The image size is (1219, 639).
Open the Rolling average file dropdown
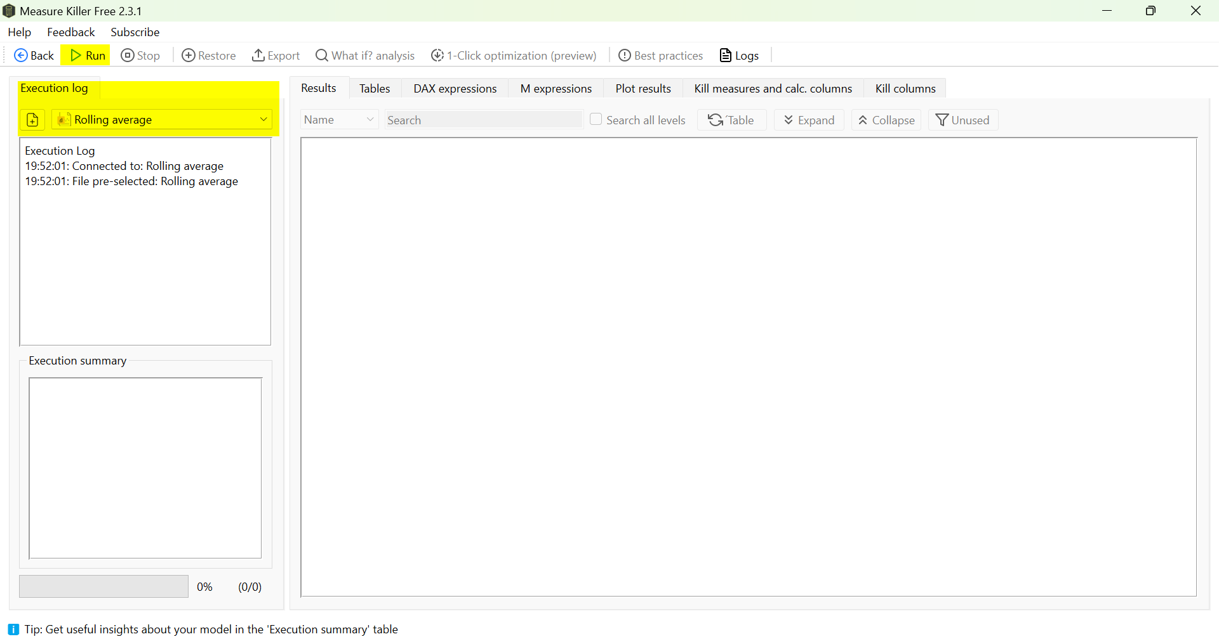[263, 119]
